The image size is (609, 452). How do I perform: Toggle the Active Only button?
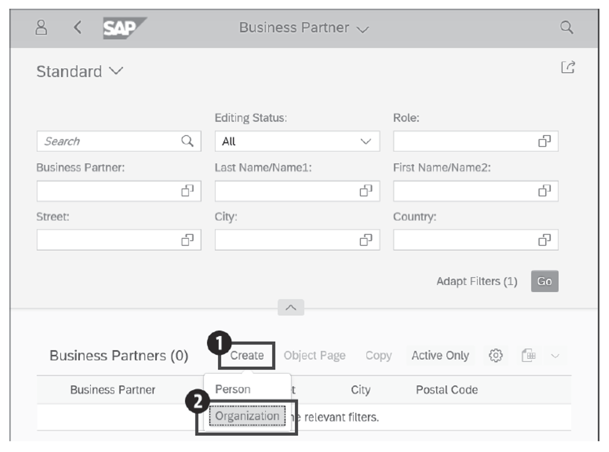click(440, 356)
